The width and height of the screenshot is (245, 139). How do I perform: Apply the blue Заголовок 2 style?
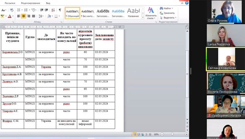pyautogui.click(x=118, y=13)
